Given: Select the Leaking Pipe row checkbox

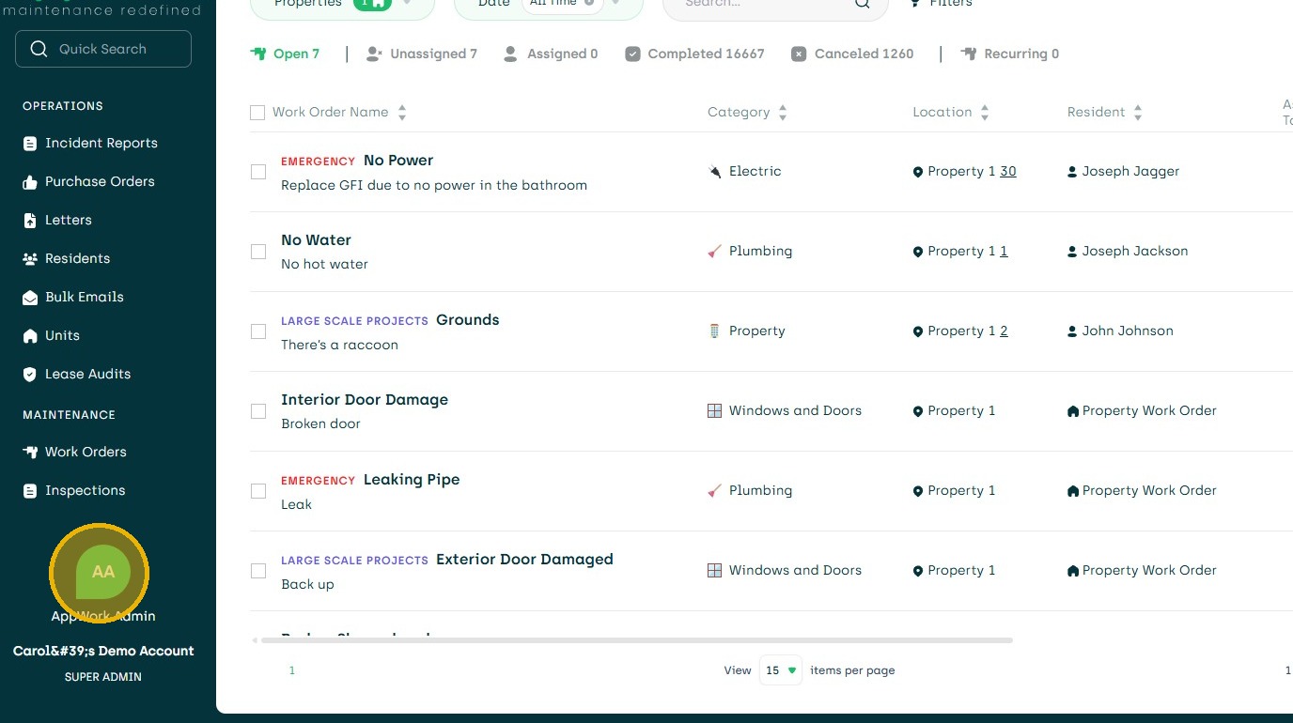Looking at the screenshot, I should [x=258, y=491].
